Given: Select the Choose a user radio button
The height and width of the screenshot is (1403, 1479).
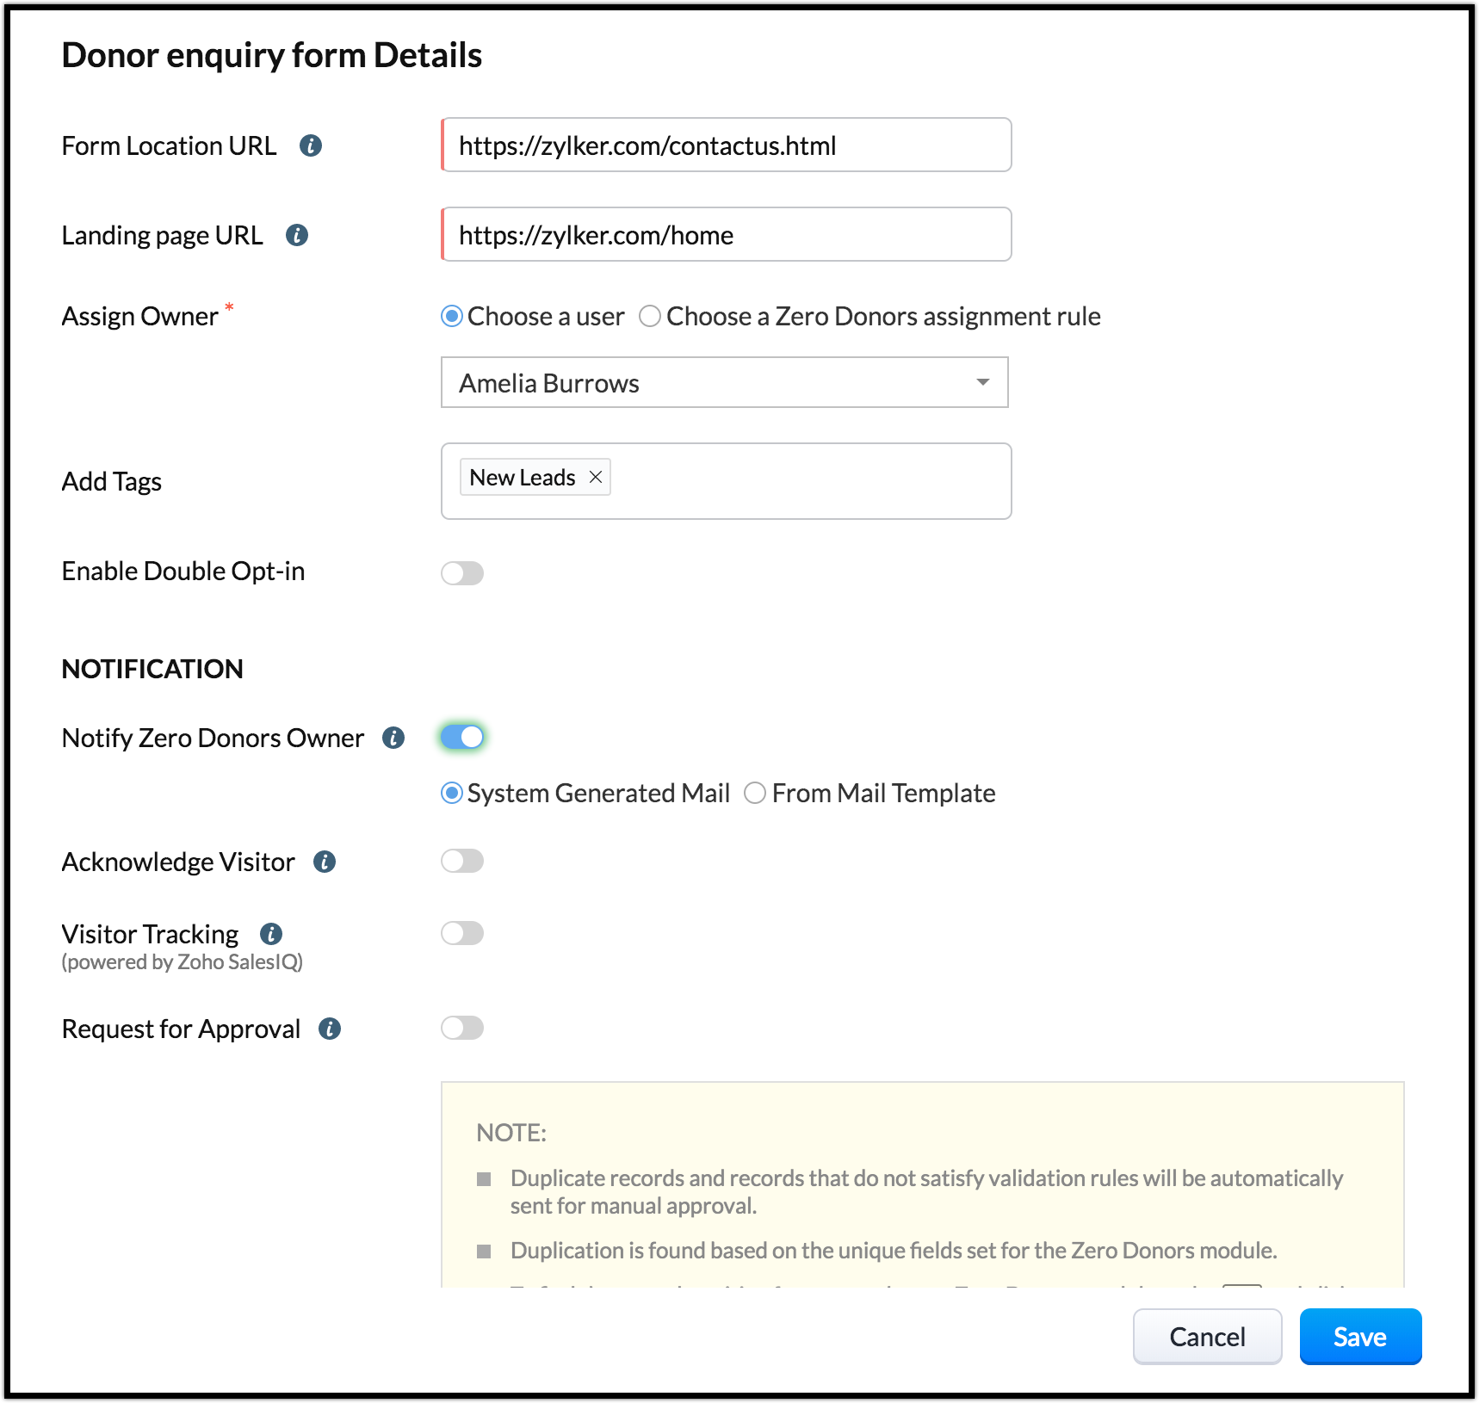Looking at the screenshot, I should pos(452,317).
